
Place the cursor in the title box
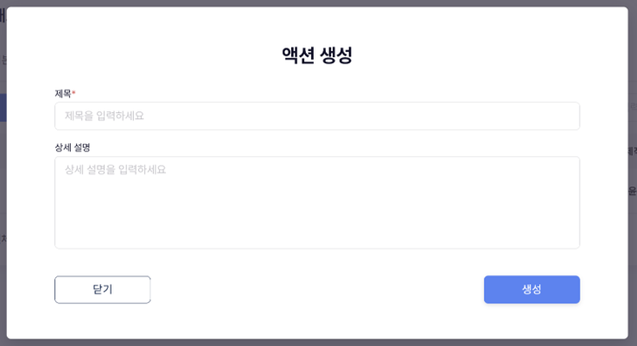click(316, 116)
